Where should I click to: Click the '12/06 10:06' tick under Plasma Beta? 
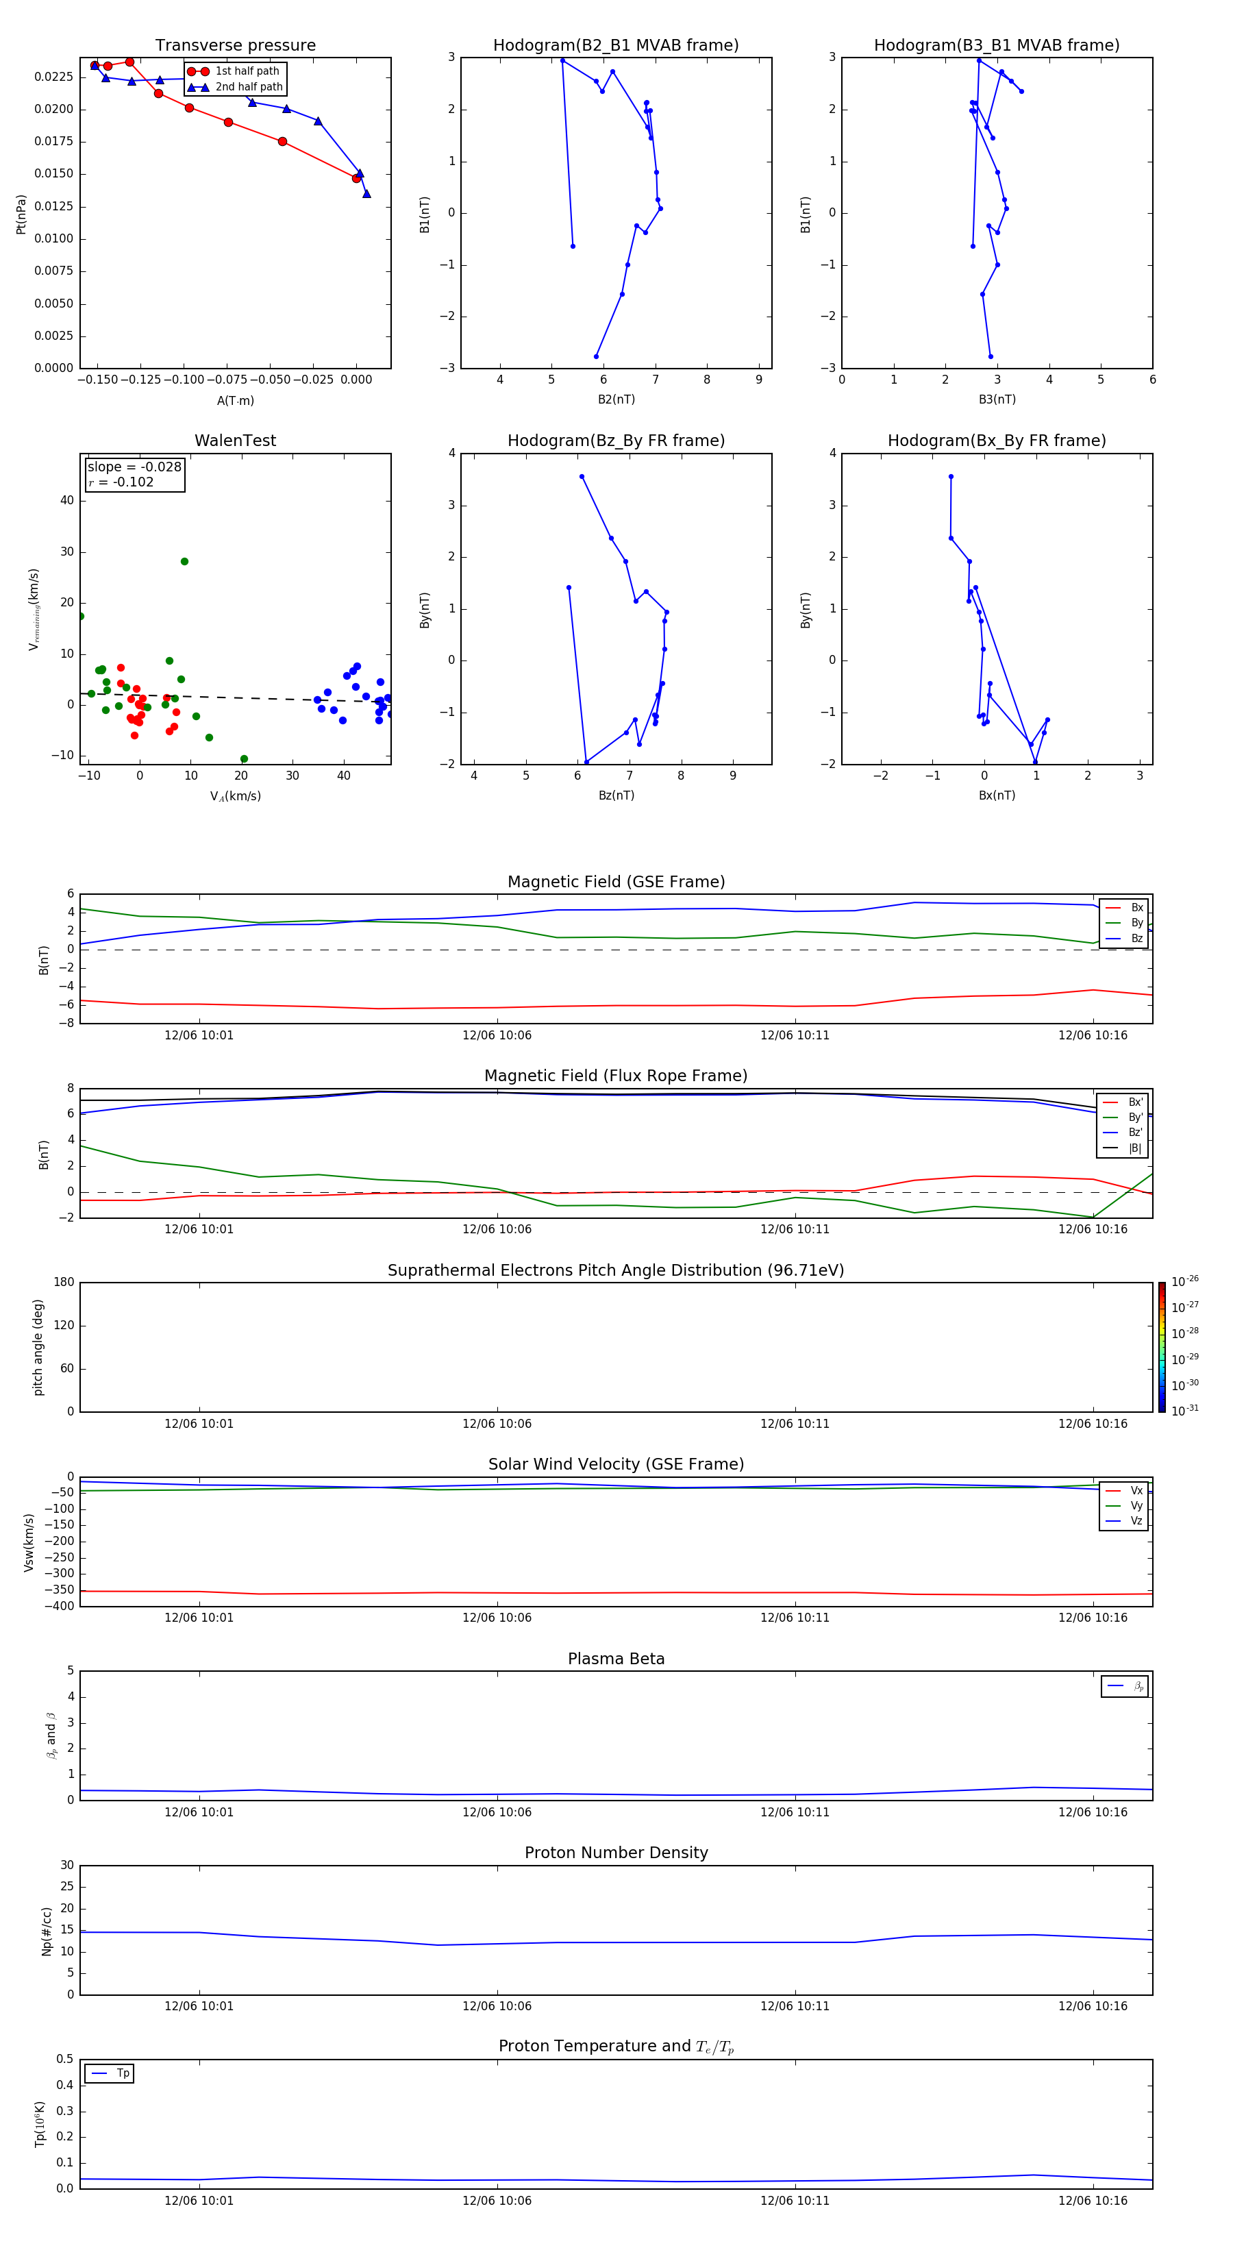tap(497, 1812)
